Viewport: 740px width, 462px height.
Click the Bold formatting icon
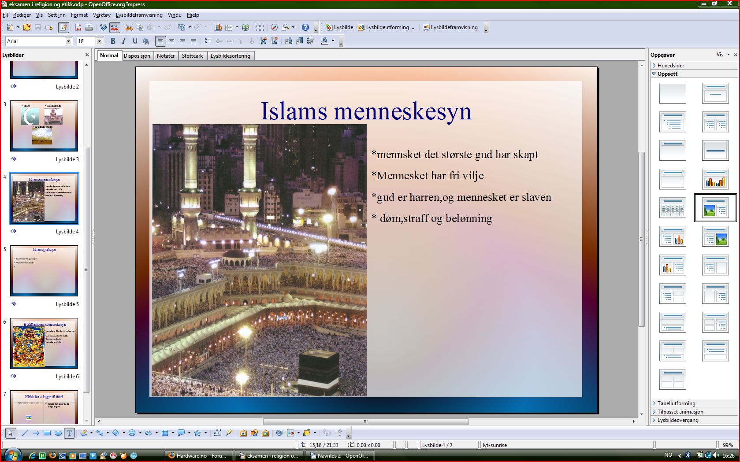(x=113, y=41)
